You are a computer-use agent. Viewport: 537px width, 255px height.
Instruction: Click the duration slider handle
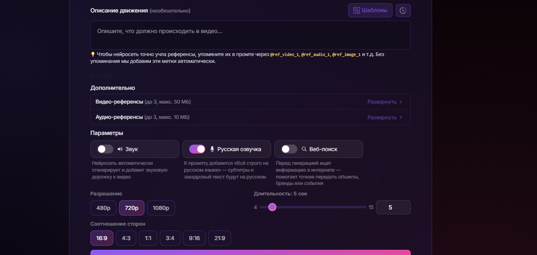point(272,207)
